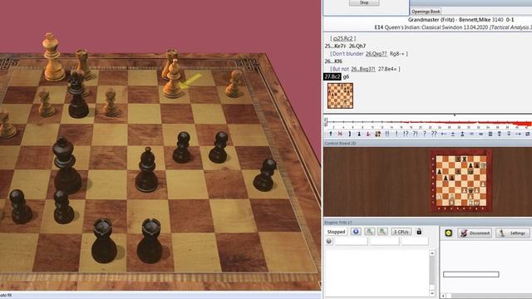Click first green magnifier engine icon
Screen dimensions: 532x299
pyautogui.click(x=369, y=232)
